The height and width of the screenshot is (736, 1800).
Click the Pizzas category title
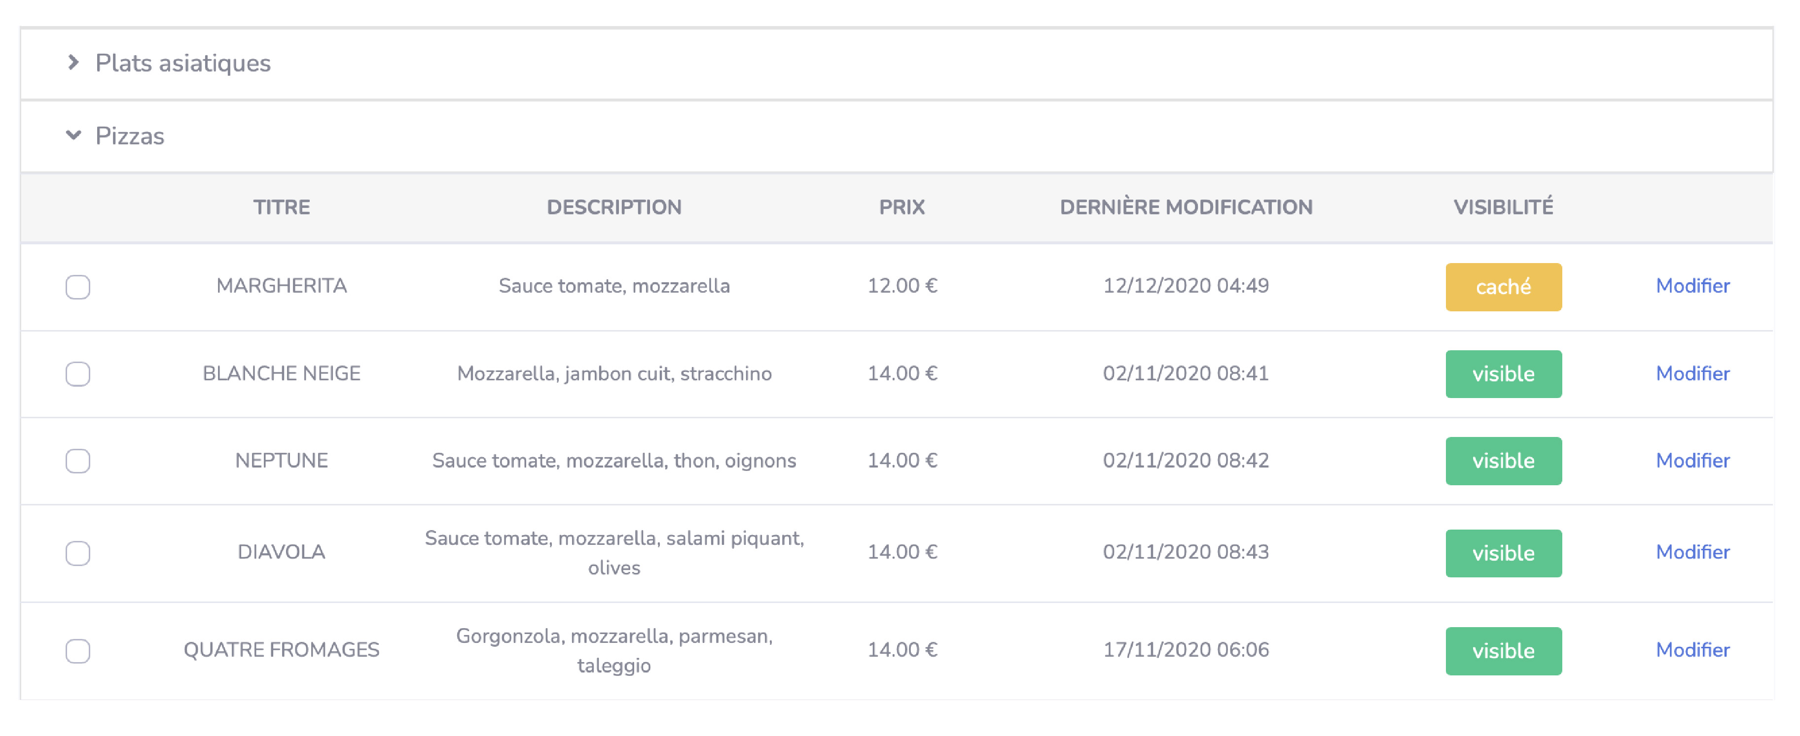pos(130,136)
